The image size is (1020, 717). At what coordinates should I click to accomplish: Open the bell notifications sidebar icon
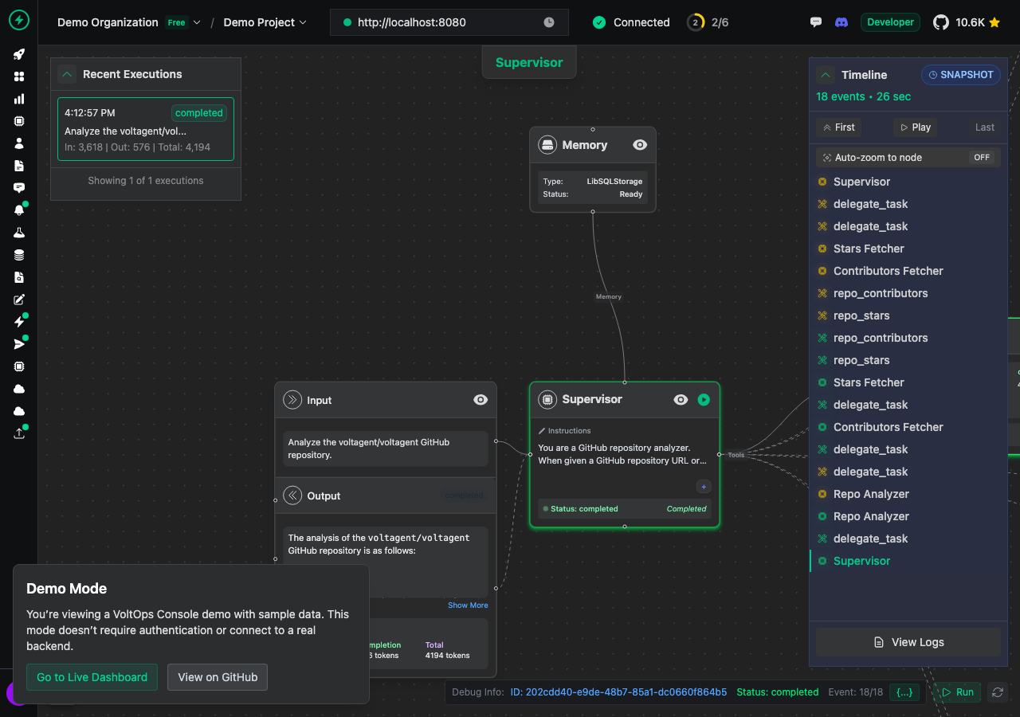tap(19, 210)
